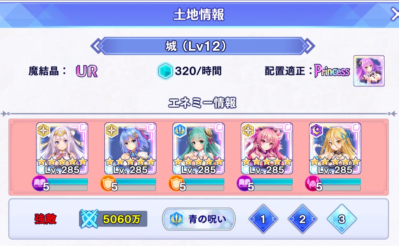Click the 青の呪い button
Screen dimensions: 399x246
pyautogui.click(x=199, y=219)
